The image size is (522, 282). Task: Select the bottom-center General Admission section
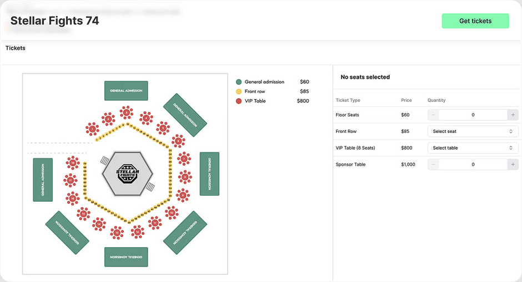click(x=126, y=257)
